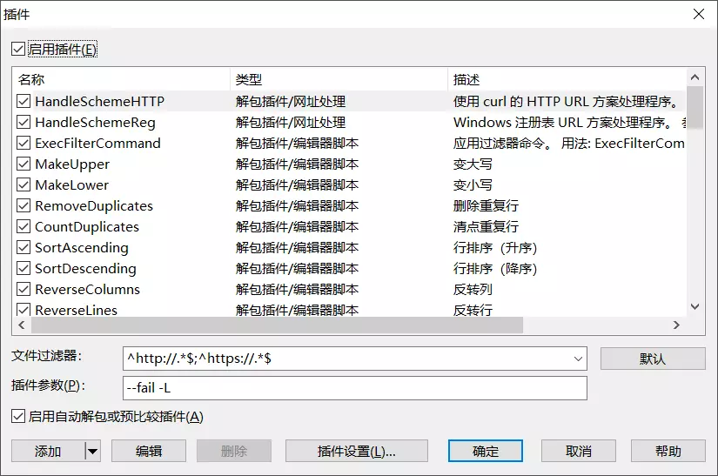
Task: Click the vertical scrollbar down arrow
Action: click(x=695, y=306)
